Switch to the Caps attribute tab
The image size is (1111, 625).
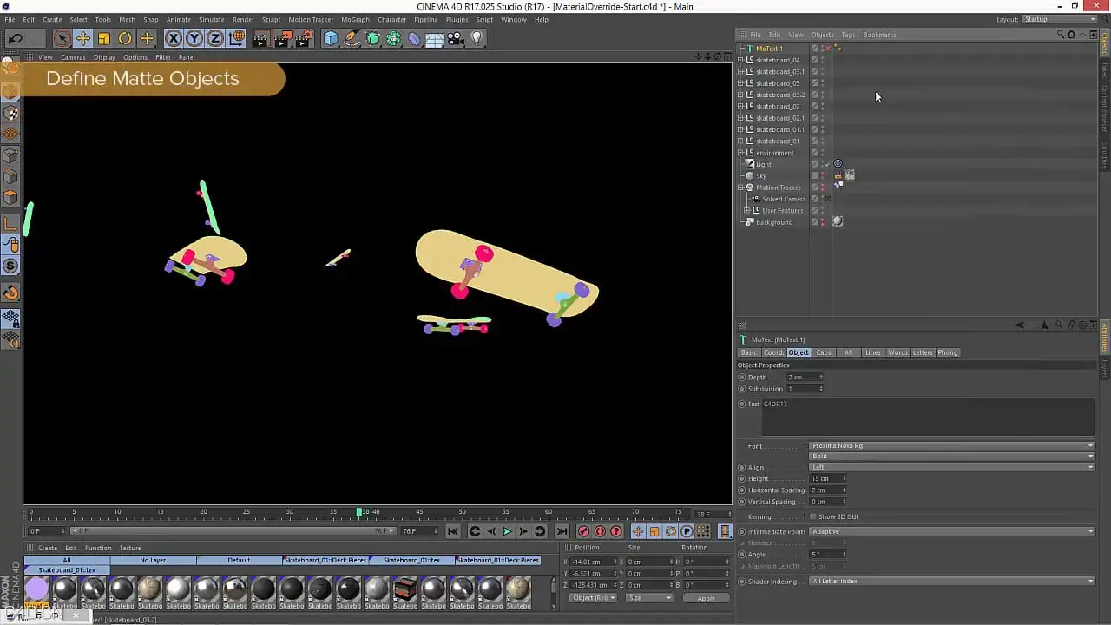point(824,352)
